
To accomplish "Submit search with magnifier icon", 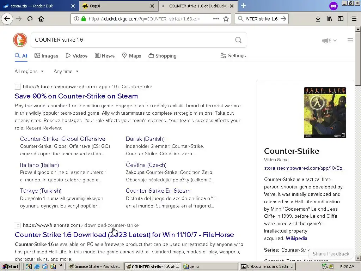I will (x=238, y=40).
